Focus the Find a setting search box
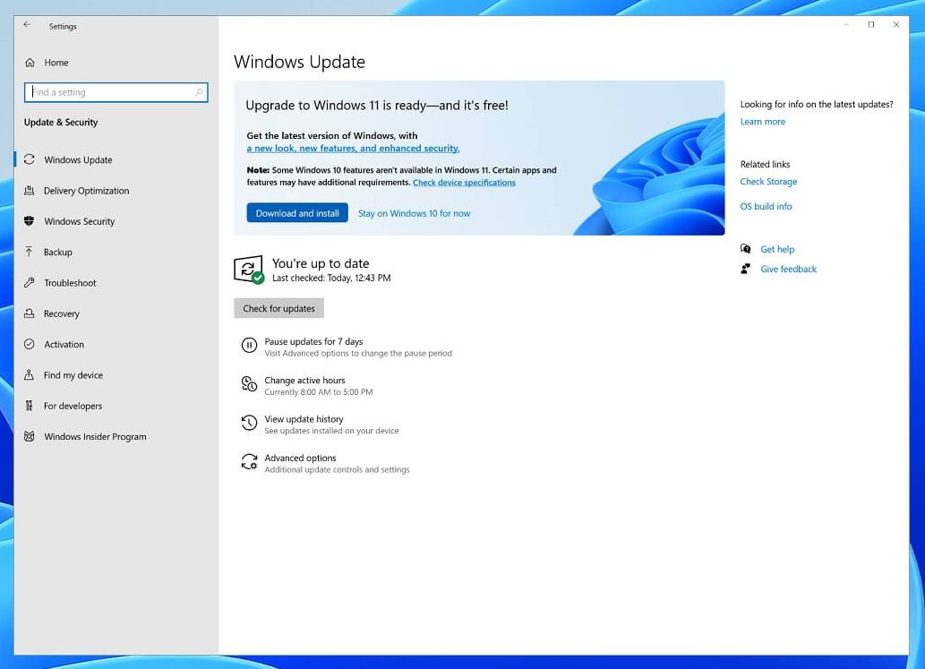The height and width of the screenshot is (669, 925). point(116,92)
